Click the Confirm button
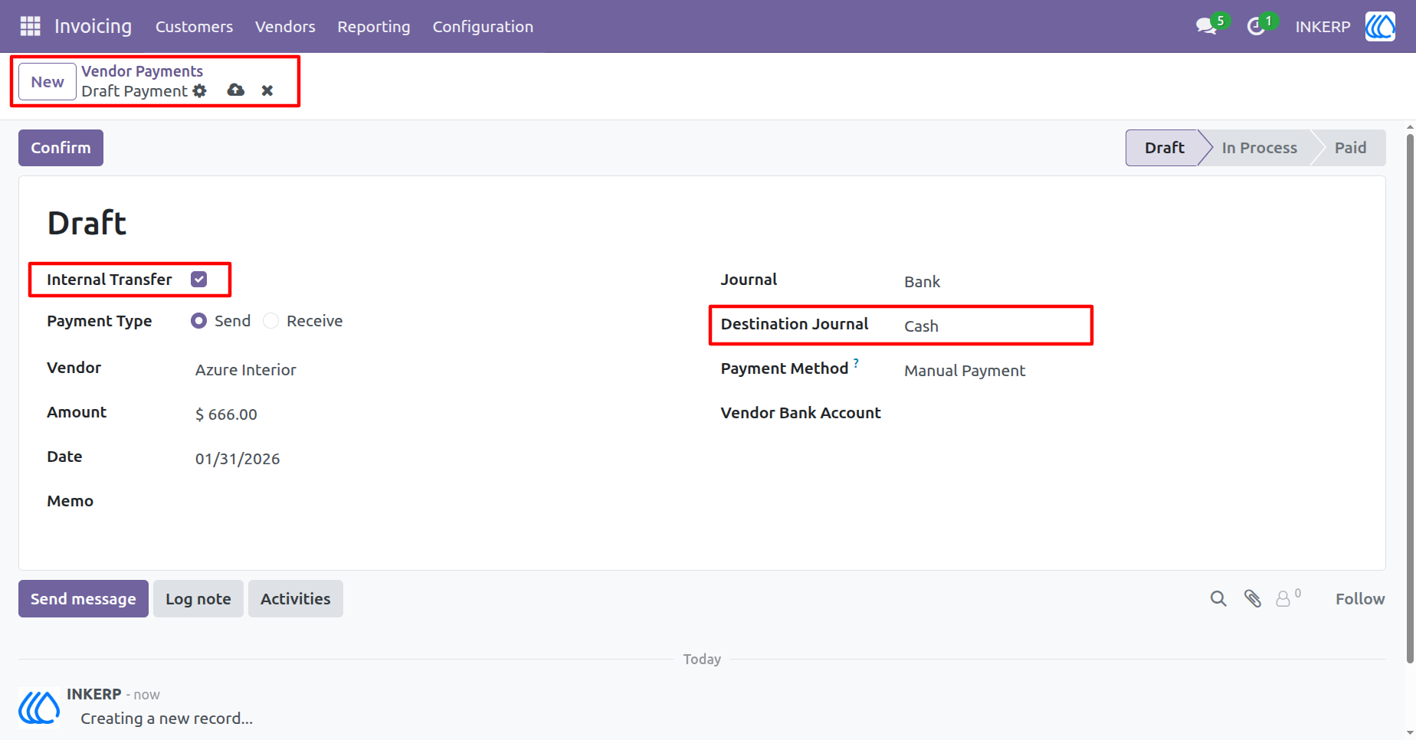1416x740 pixels. [61, 148]
